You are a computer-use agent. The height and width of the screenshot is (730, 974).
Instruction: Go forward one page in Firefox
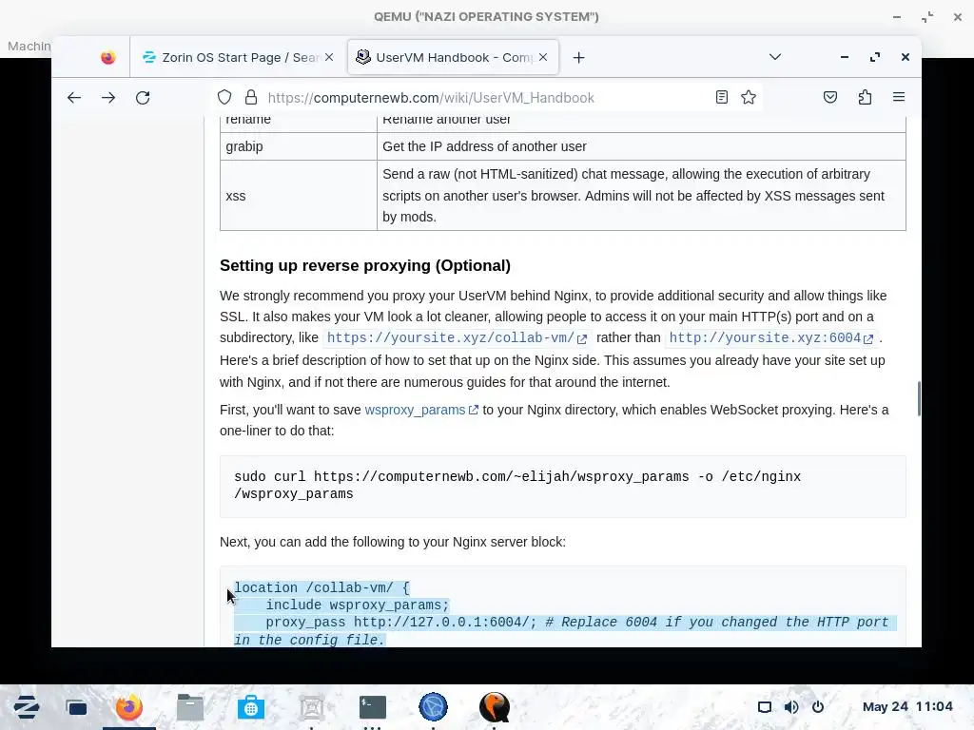click(108, 98)
